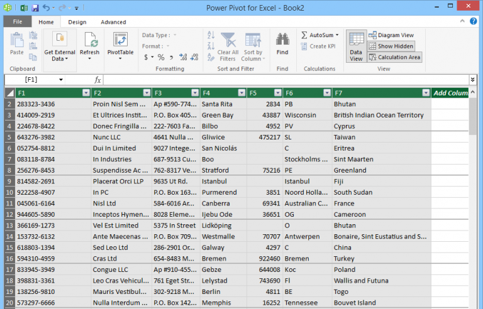Open the Customize Quick Access Toolbar arrow
This screenshot has width=483, height=309.
tap(77, 8)
